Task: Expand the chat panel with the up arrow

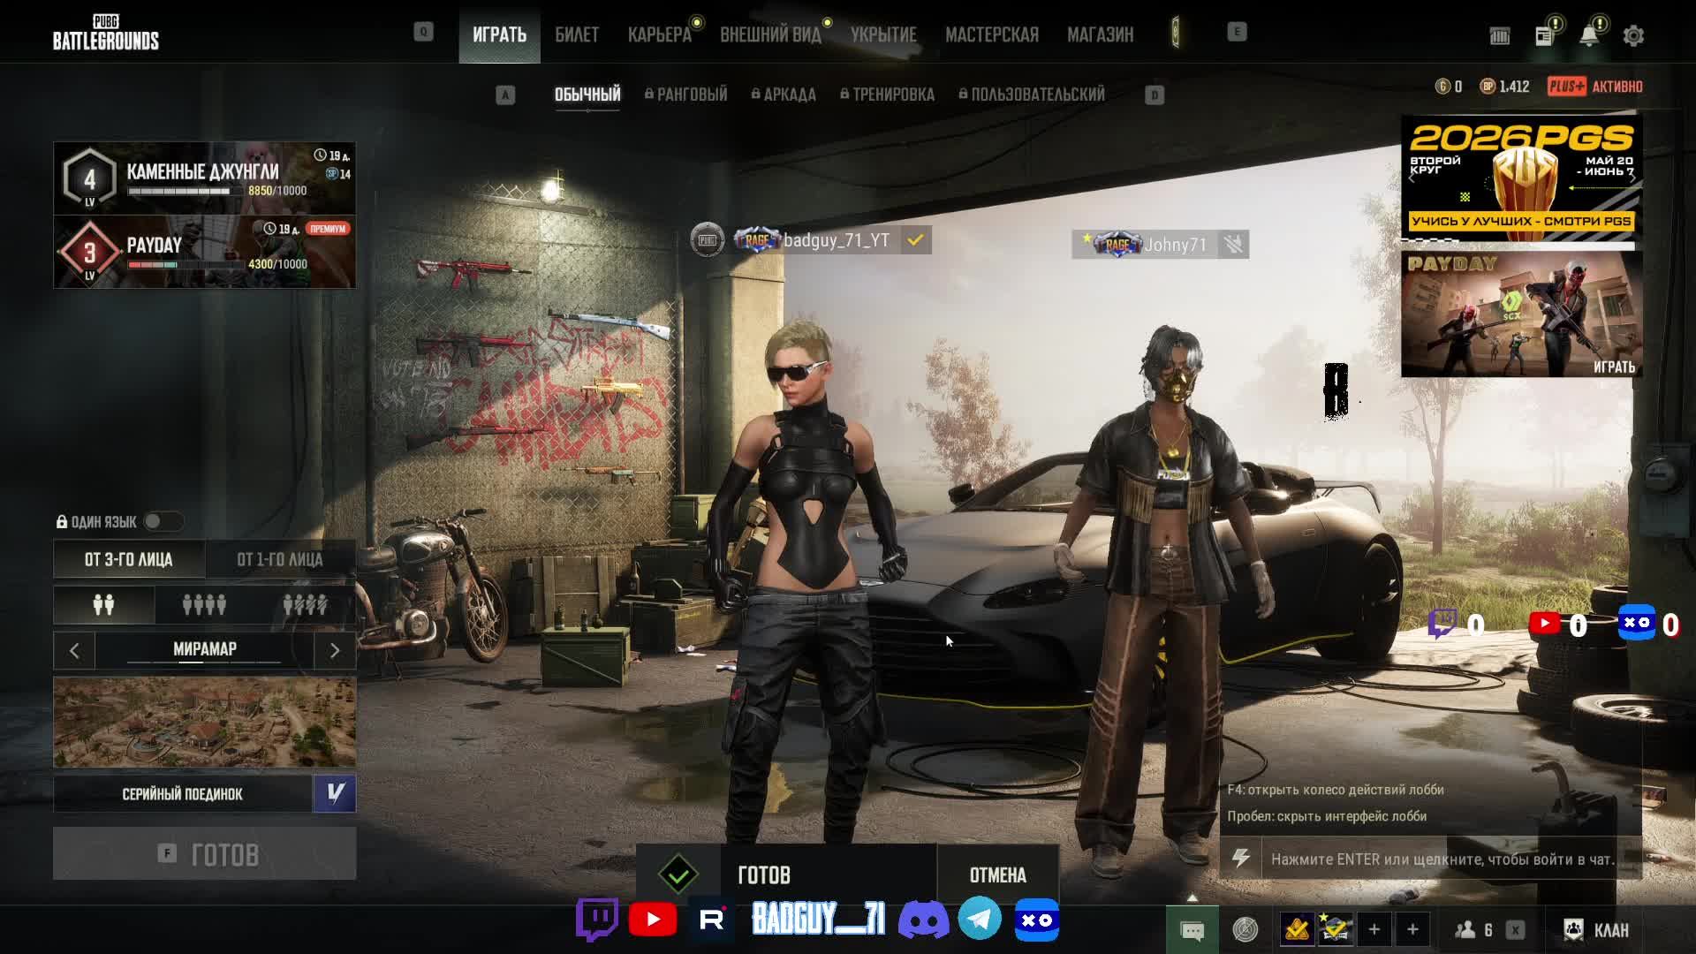Action: point(1192,897)
